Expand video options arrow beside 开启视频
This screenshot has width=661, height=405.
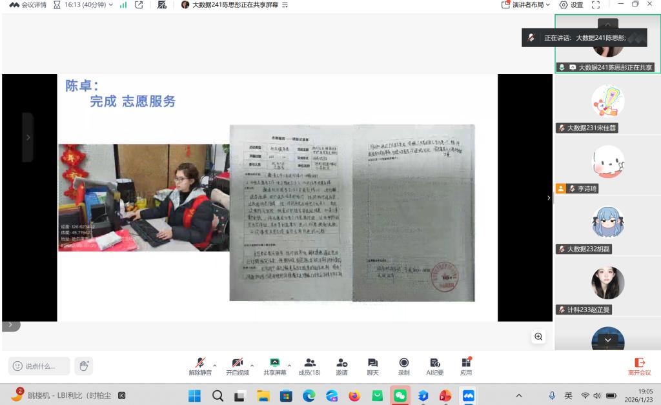click(252, 366)
